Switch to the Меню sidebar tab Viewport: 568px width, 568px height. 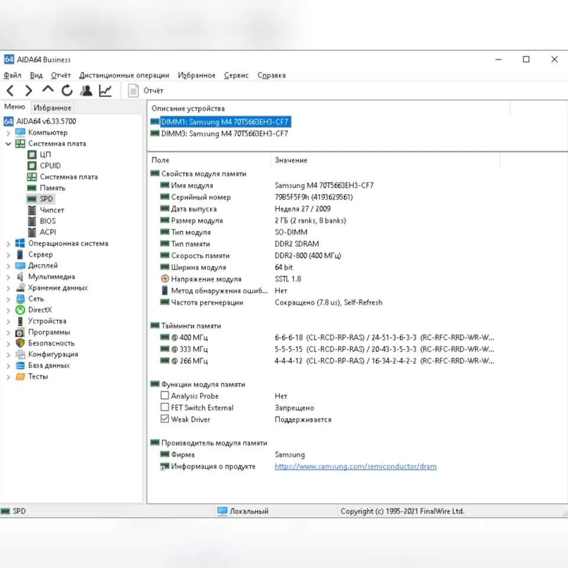tap(14, 107)
